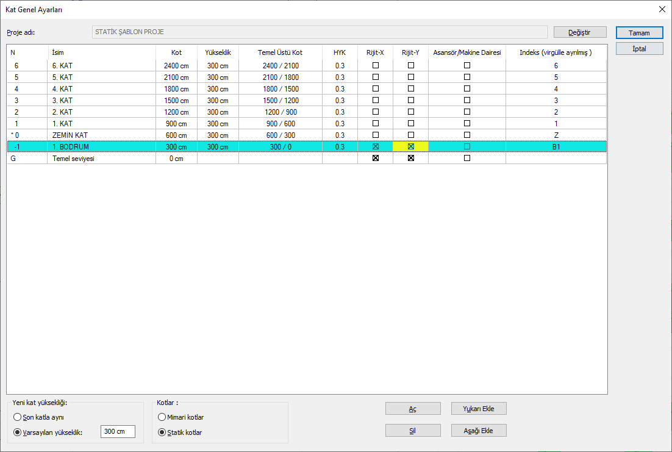Click Değiştir next to project name
Viewport: 672px width, 452px height.
580,32
